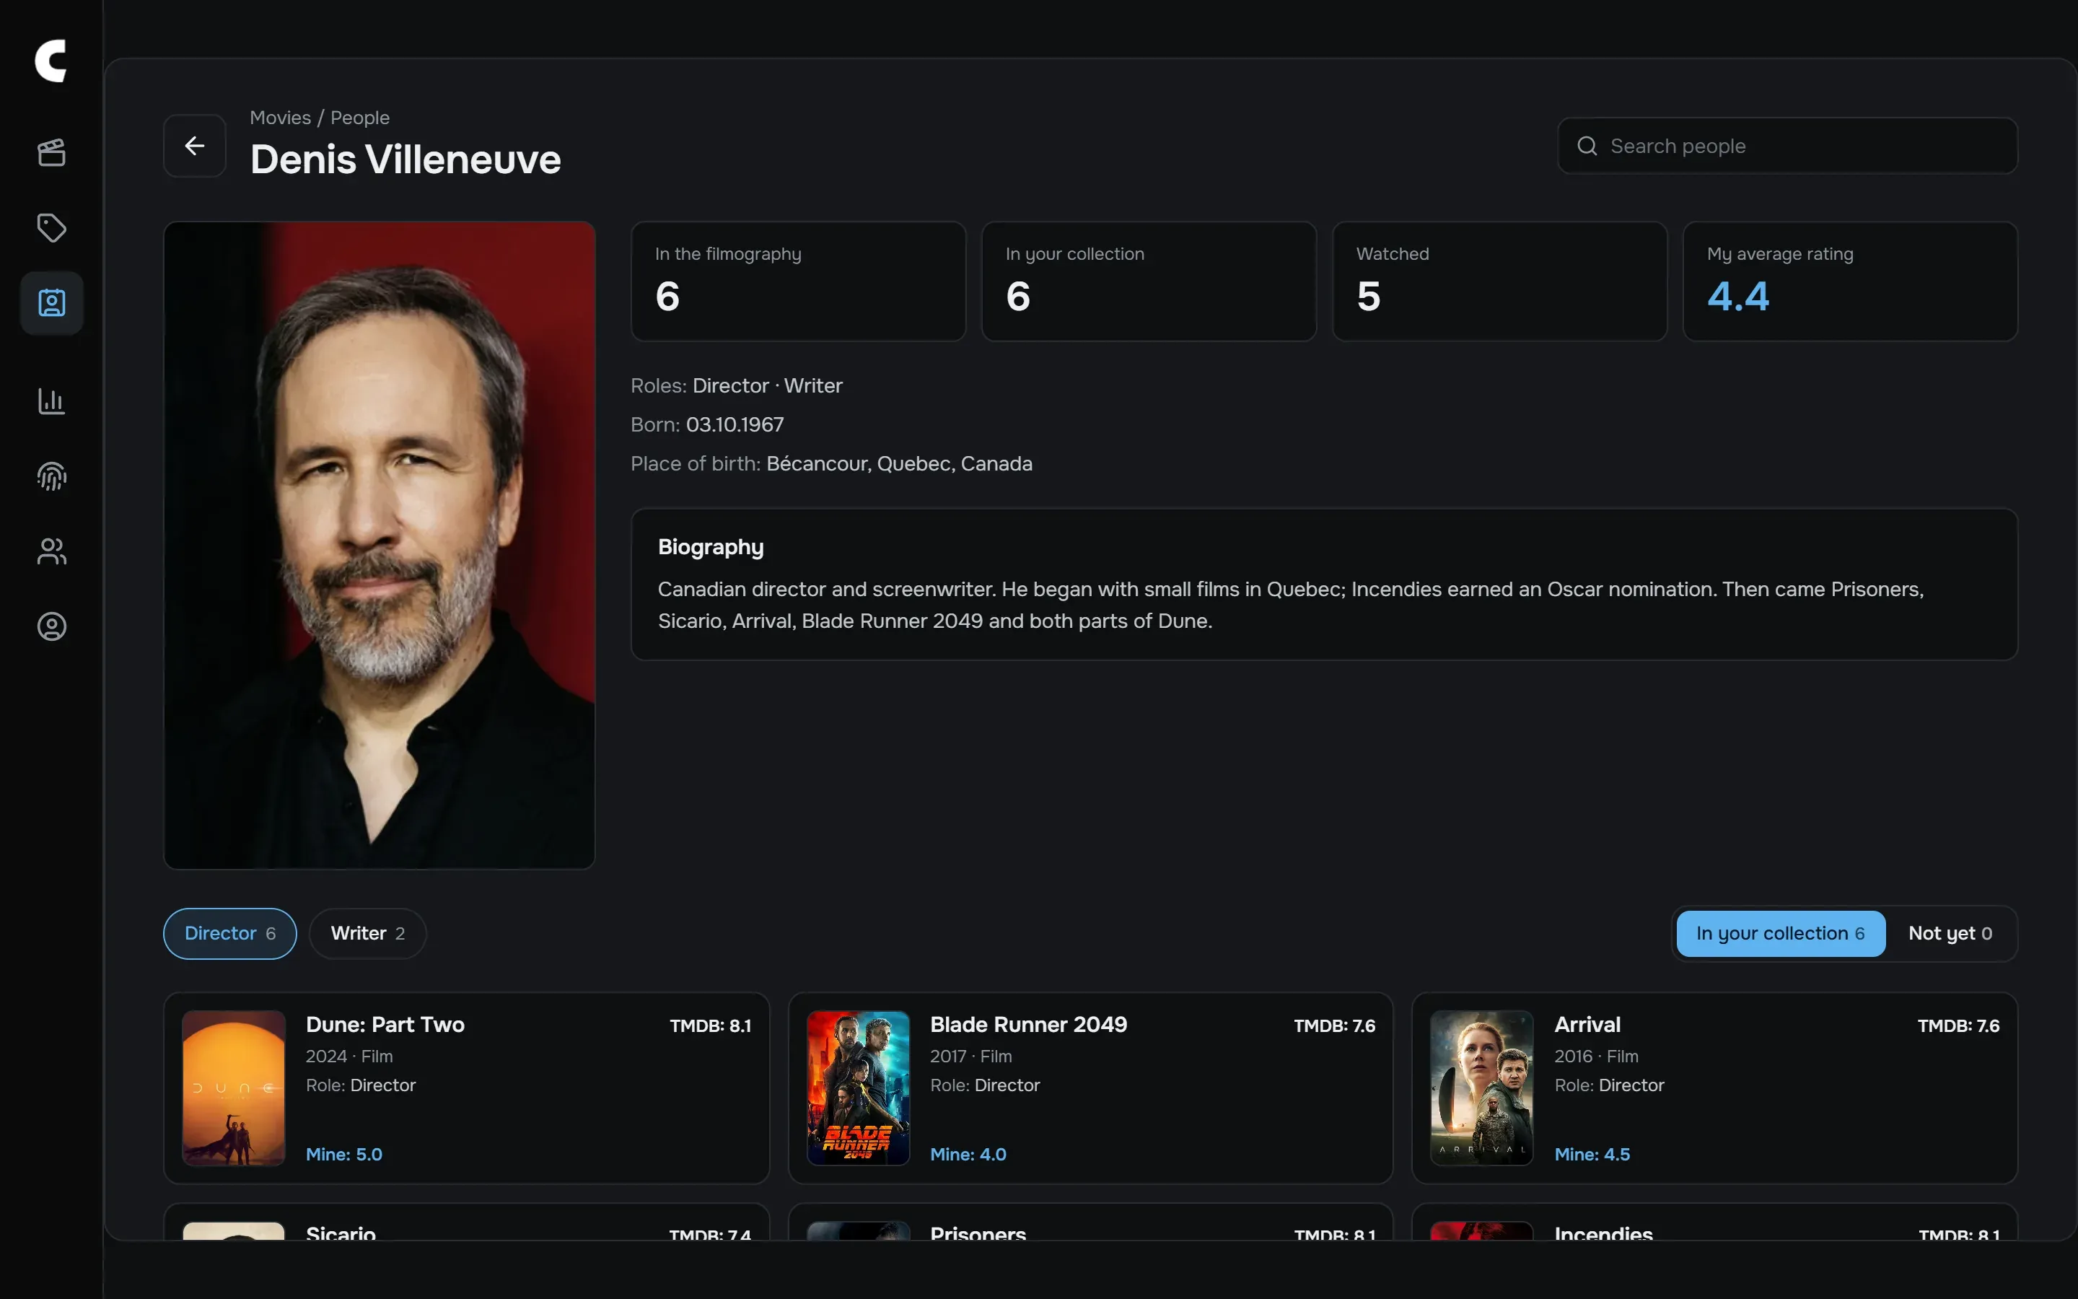The height and width of the screenshot is (1299, 2078).
Task: Open the profile account sidebar icon
Action: point(51,626)
